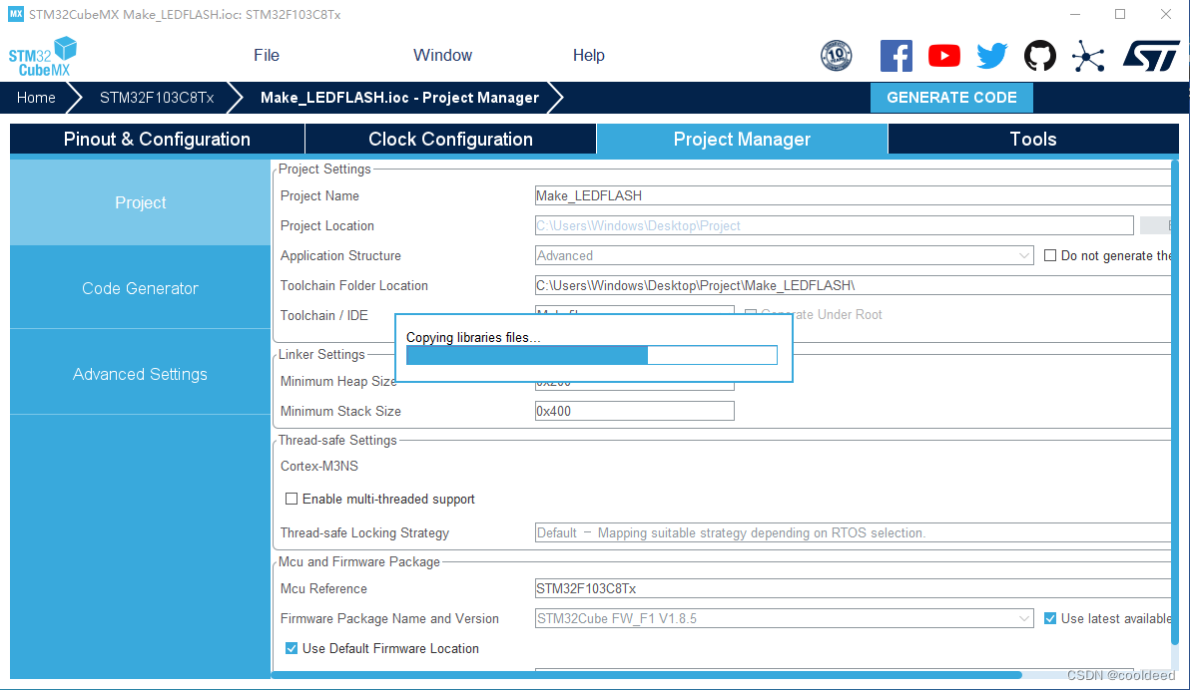Click the GENERATE CODE button
1190x690 pixels.
pyautogui.click(x=951, y=98)
